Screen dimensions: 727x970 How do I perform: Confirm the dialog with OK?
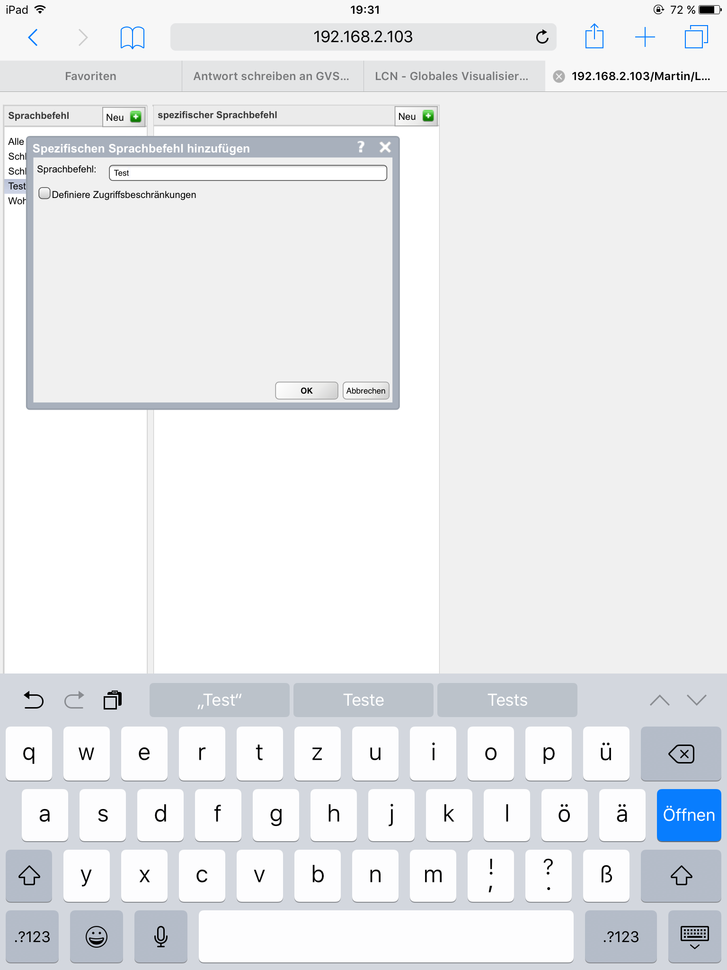[306, 391]
